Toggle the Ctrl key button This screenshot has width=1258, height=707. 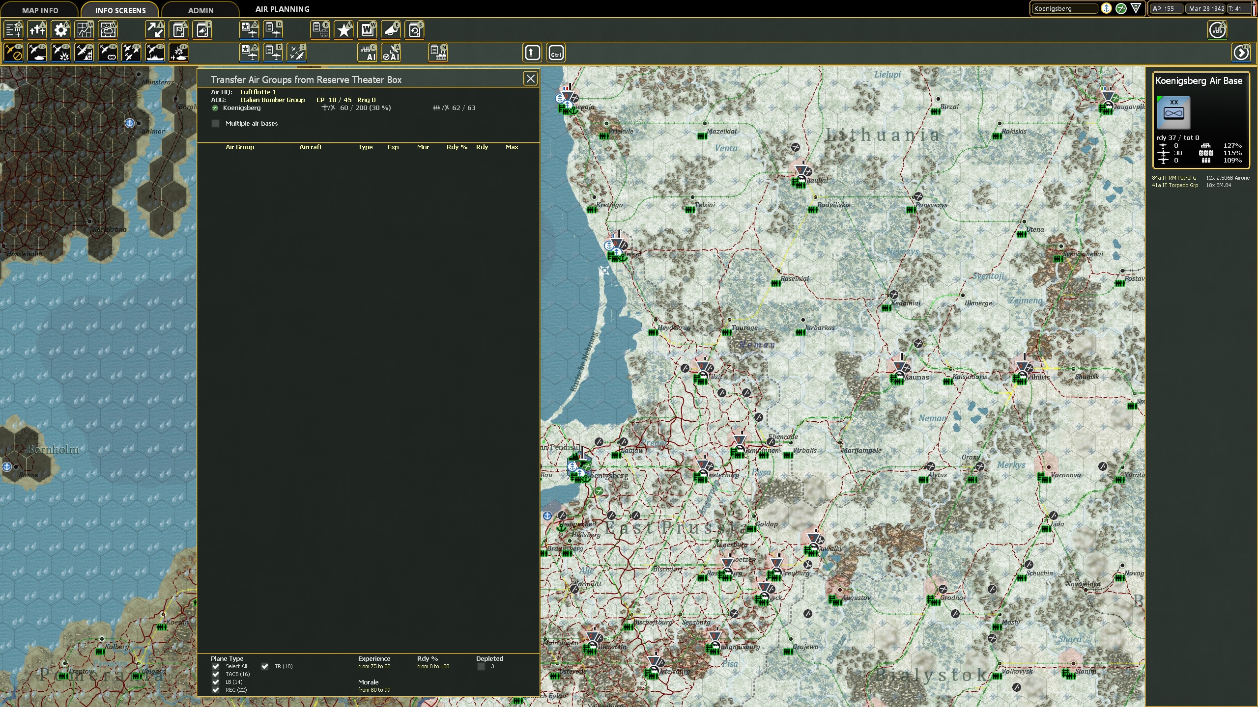556,53
